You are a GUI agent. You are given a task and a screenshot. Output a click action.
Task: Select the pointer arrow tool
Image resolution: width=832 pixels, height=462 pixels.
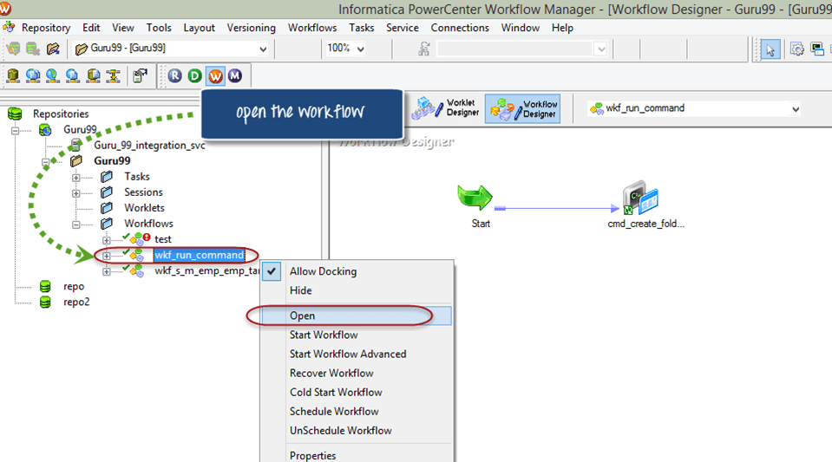pos(770,49)
